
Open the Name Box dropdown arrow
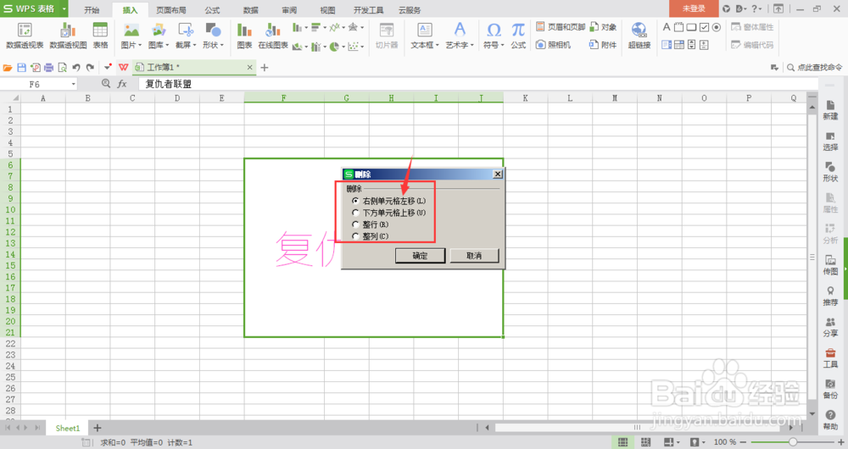click(74, 84)
